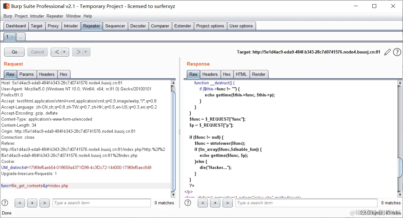Switch to the Extender tab
The image size is (403, 218).
coord(183,26)
